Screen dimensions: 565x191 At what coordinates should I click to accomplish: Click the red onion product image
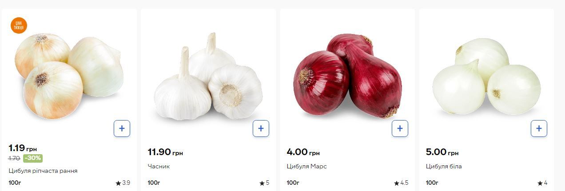(347, 75)
